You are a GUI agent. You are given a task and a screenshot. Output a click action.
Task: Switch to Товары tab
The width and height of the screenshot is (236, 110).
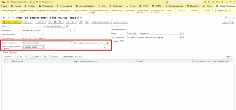6,52
